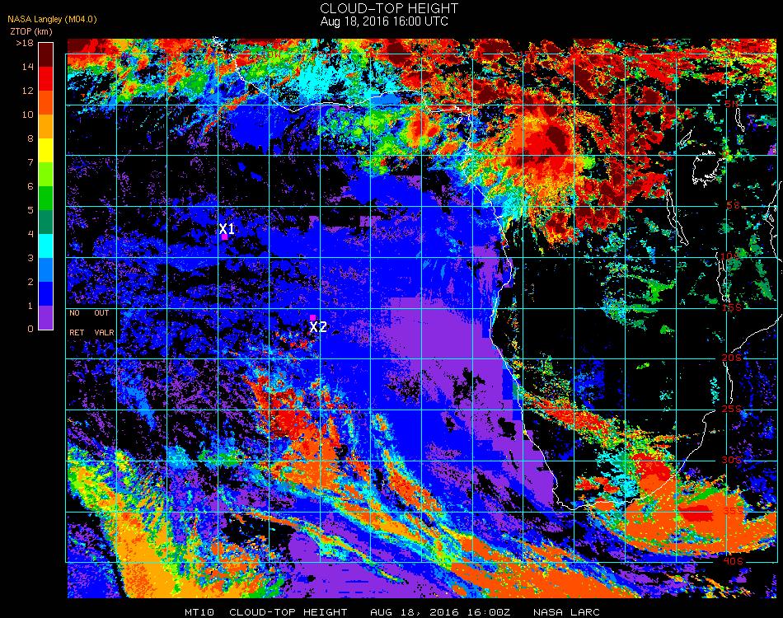Click the yellow 7–8 km legend swatch
Screen dimensions: 783x618
(46, 150)
